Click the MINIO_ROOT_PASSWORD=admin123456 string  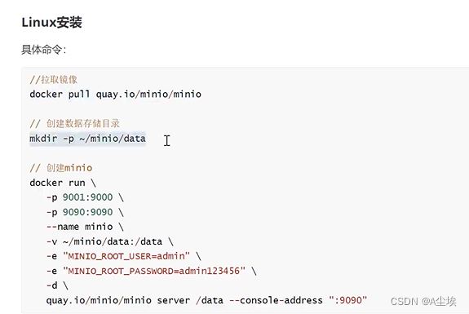154,271
